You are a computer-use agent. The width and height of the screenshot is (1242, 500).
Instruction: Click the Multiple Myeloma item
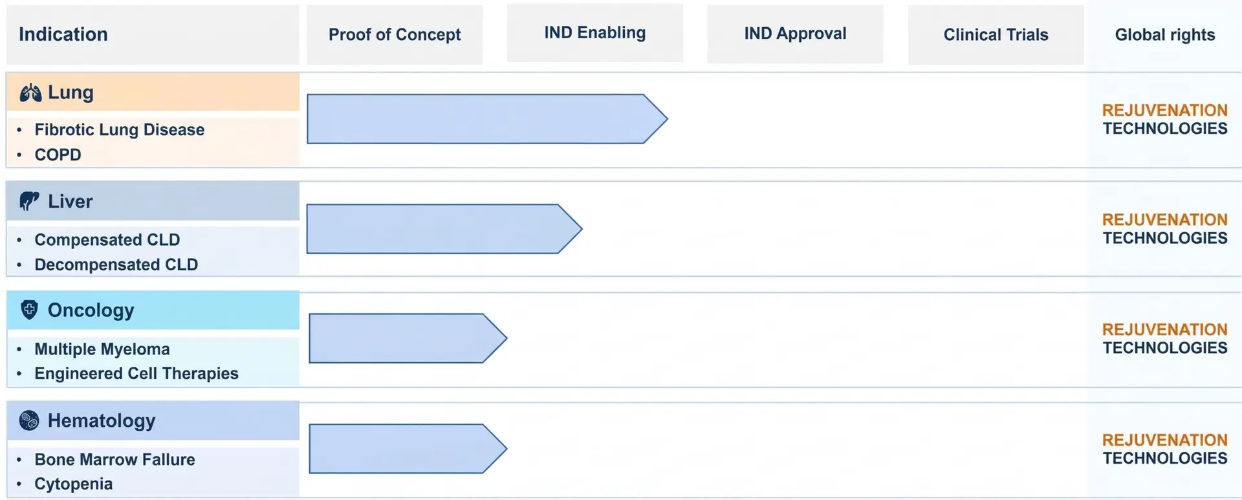(102, 349)
